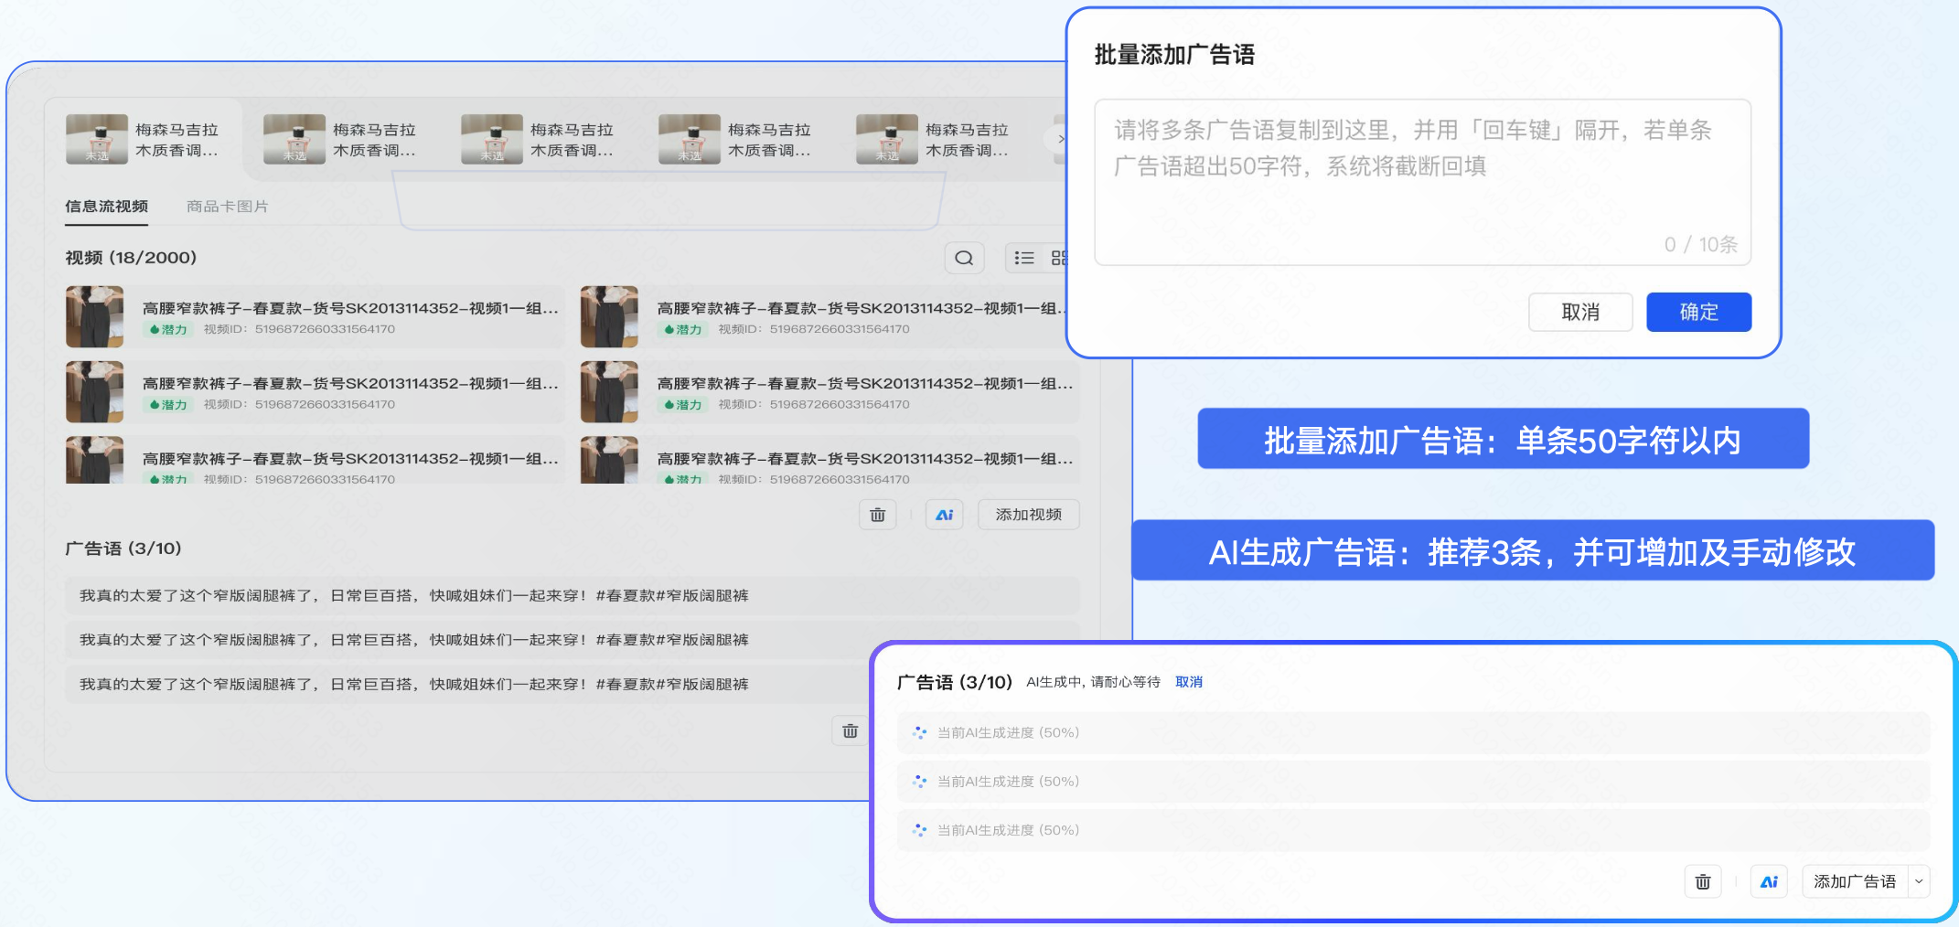Click the AI icon below the video list

[x=944, y=514]
